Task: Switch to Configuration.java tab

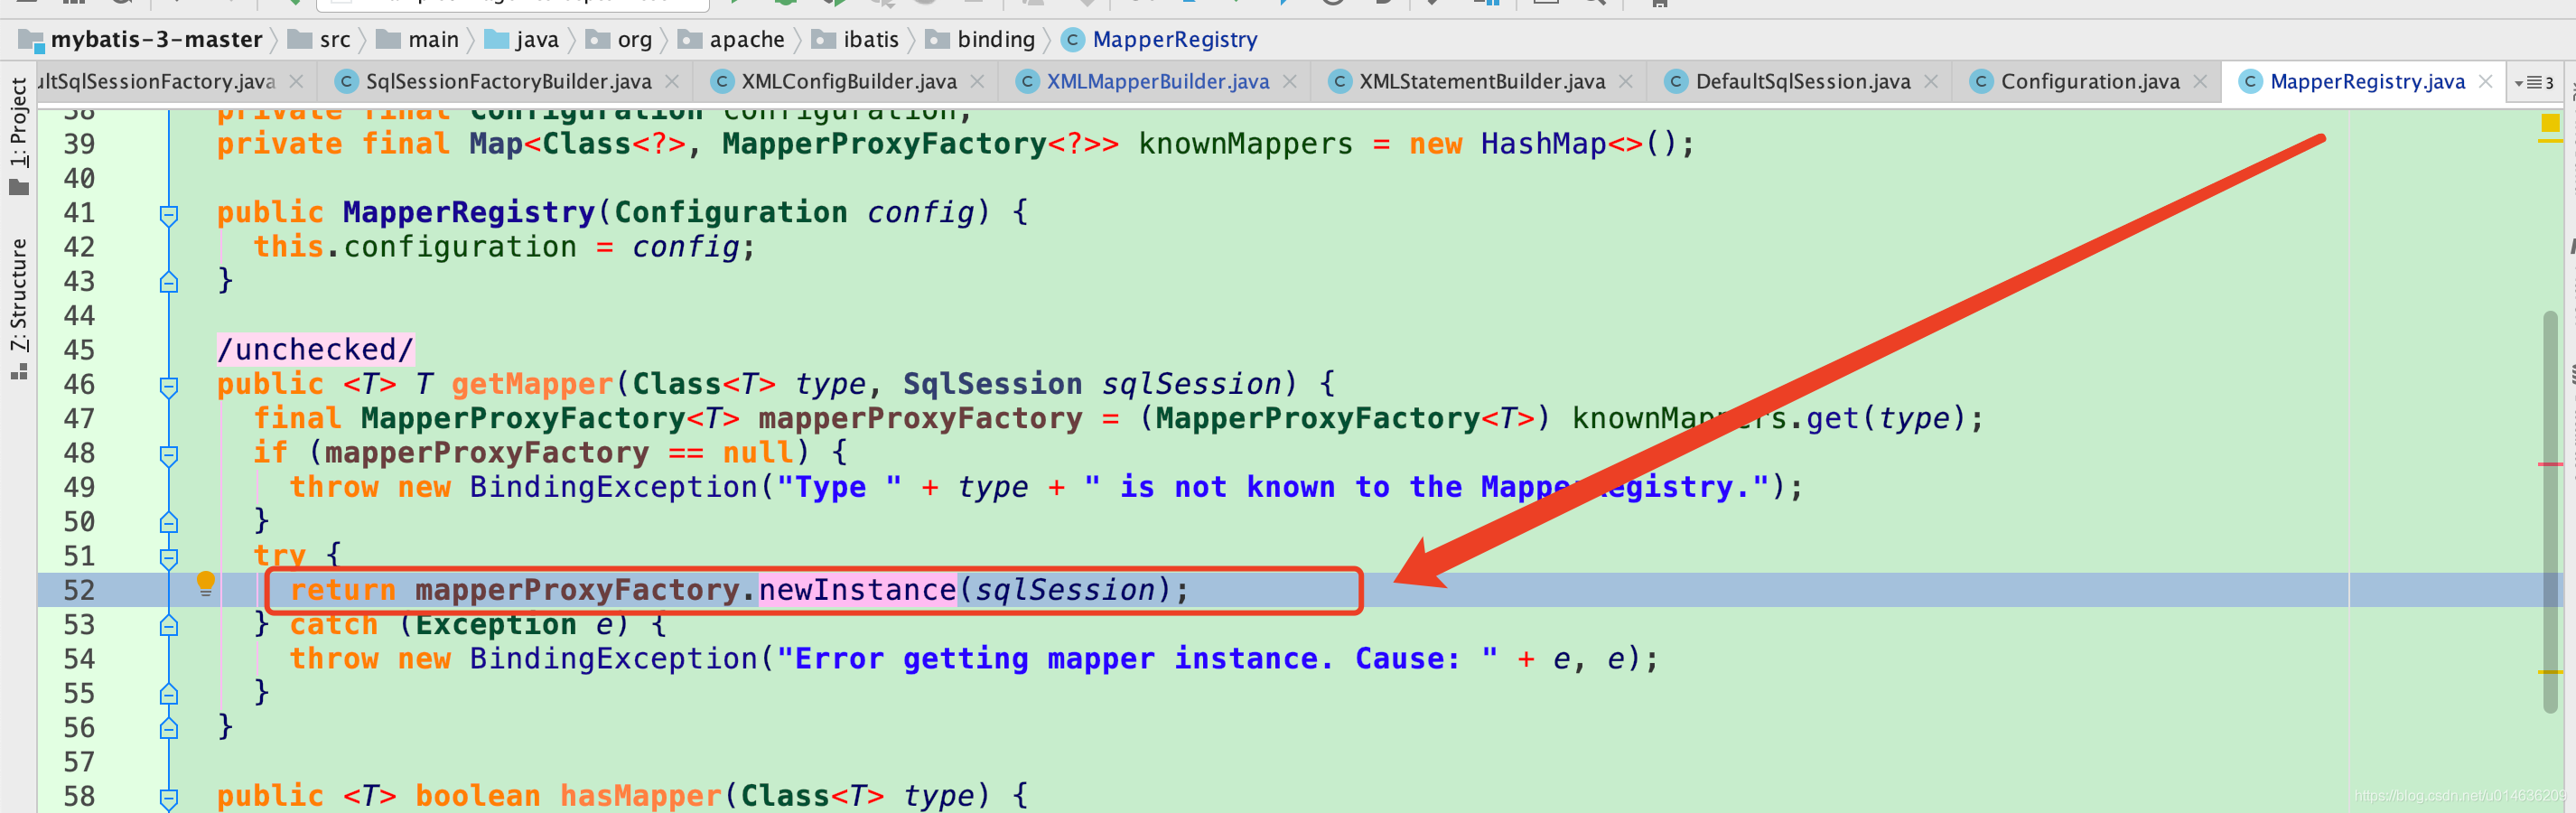Action: 2089,82
